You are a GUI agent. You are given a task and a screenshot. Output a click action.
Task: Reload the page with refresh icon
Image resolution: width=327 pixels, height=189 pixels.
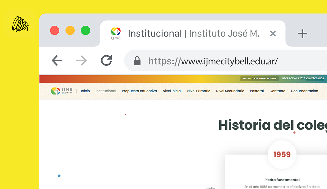point(106,60)
